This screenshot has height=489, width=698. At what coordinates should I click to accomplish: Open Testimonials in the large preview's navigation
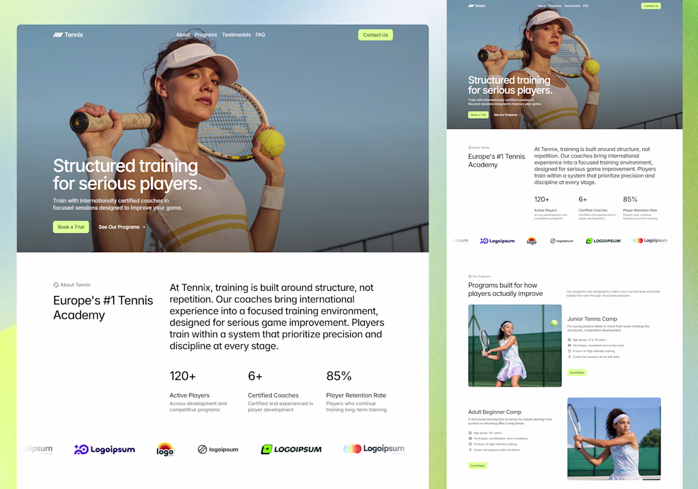[237, 35]
